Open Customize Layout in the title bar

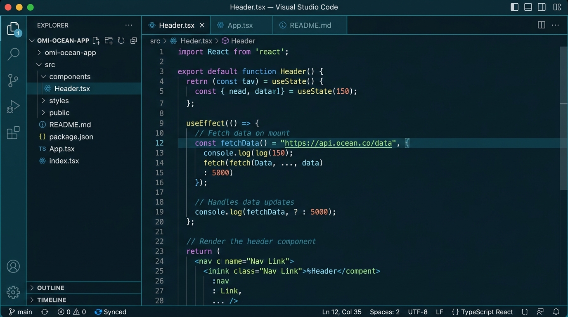tap(557, 7)
